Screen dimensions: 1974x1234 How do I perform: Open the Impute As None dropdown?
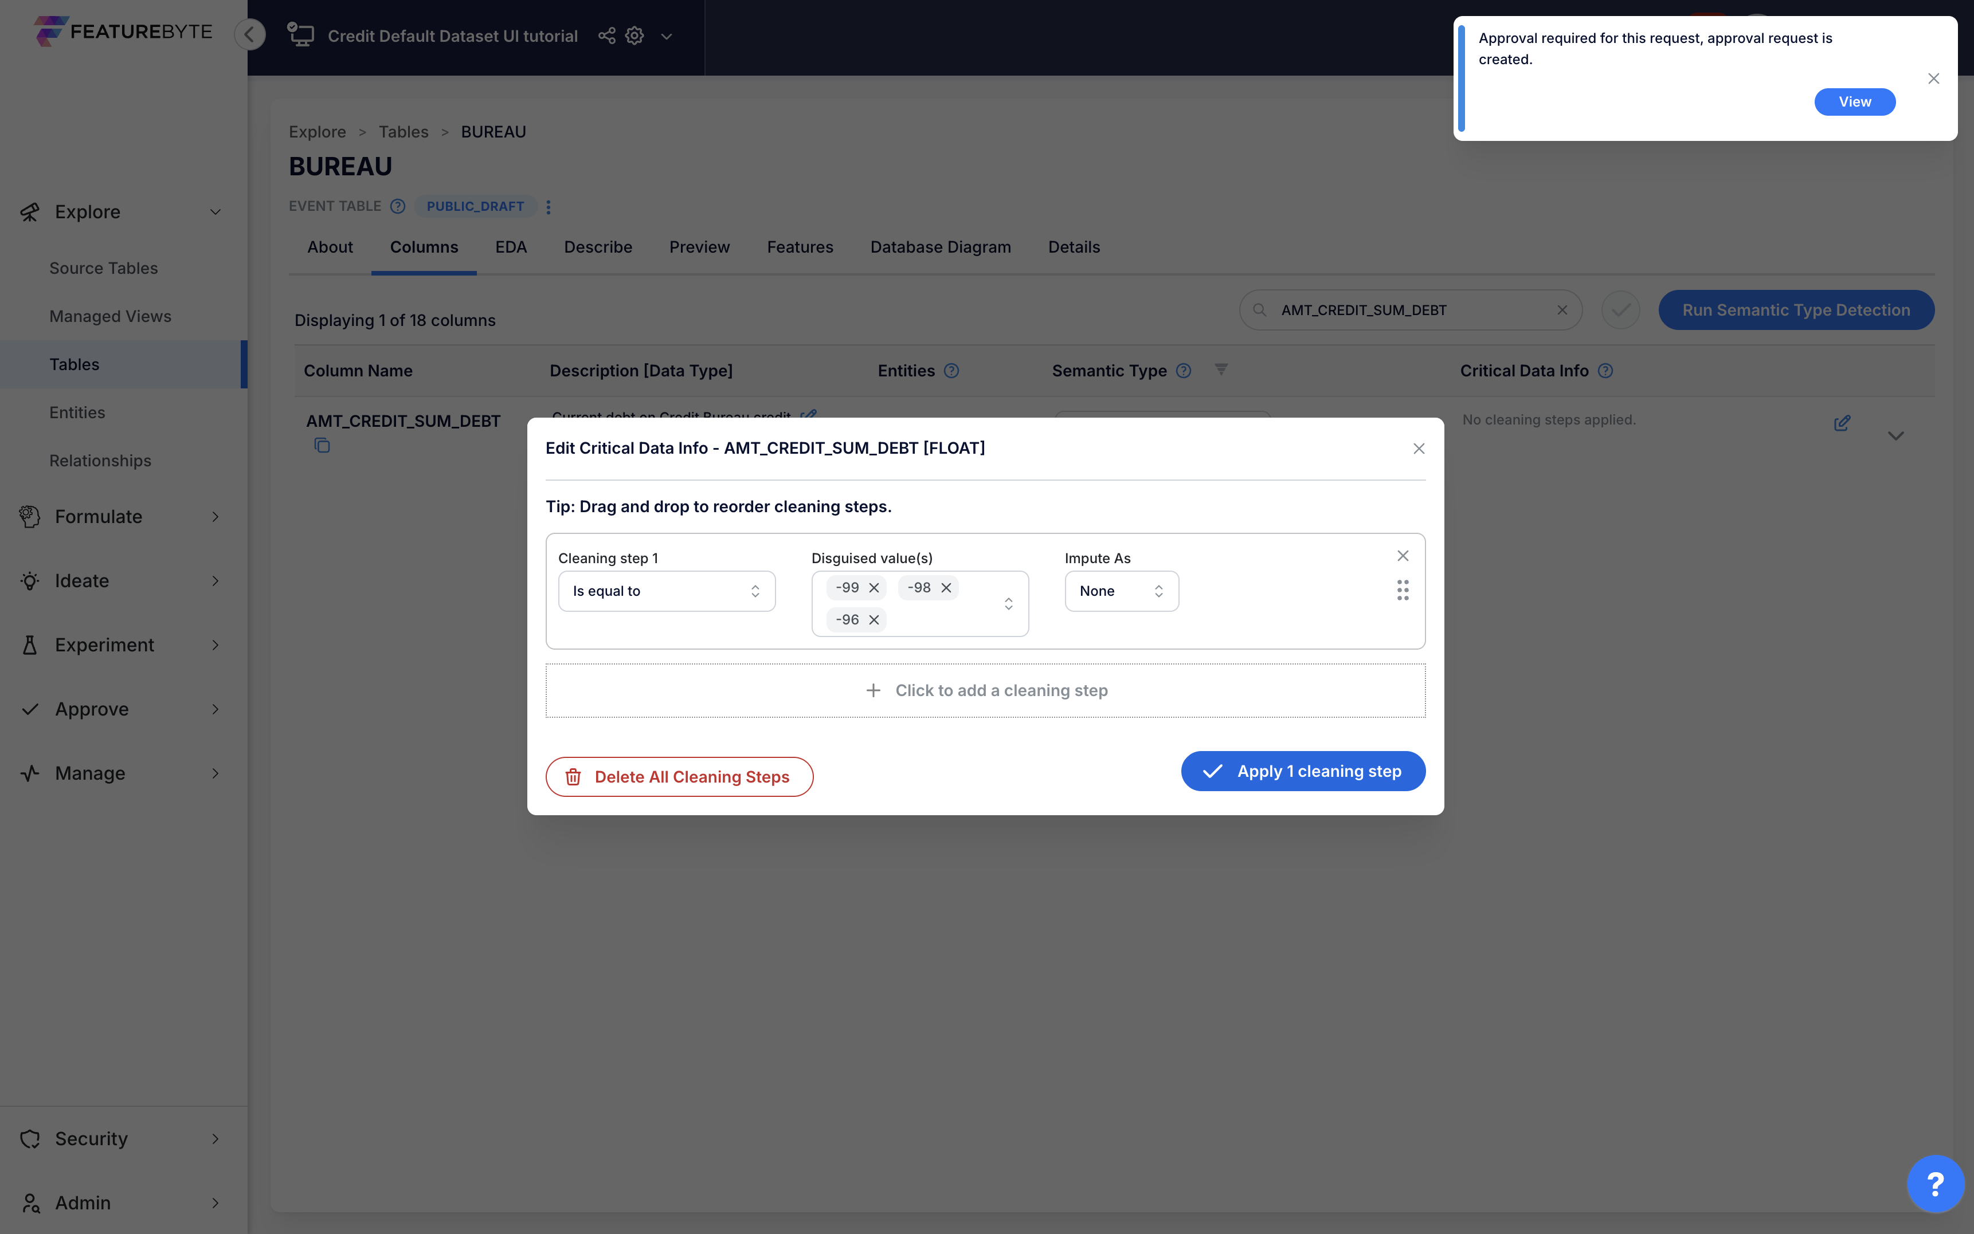pos(1121,591)
